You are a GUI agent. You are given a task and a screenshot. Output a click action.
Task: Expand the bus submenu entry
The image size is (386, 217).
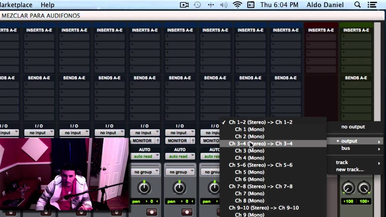355,148
